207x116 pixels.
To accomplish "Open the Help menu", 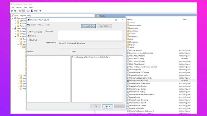I will coord(31,7).
